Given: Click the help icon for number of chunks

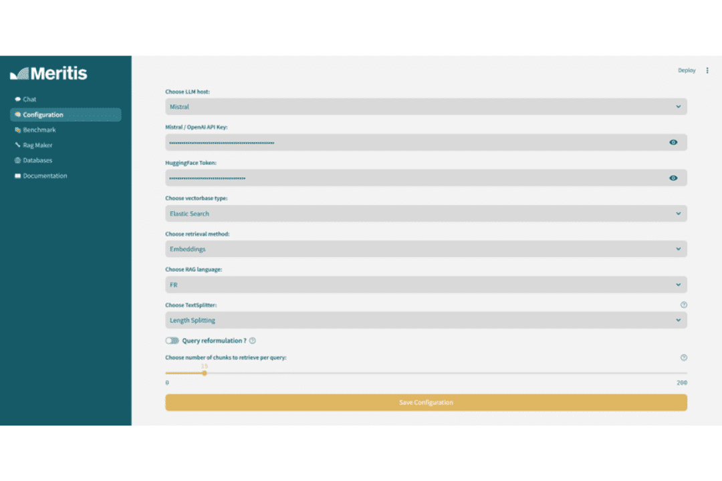Looking at the screenshot, I should (x=684, y=357).
